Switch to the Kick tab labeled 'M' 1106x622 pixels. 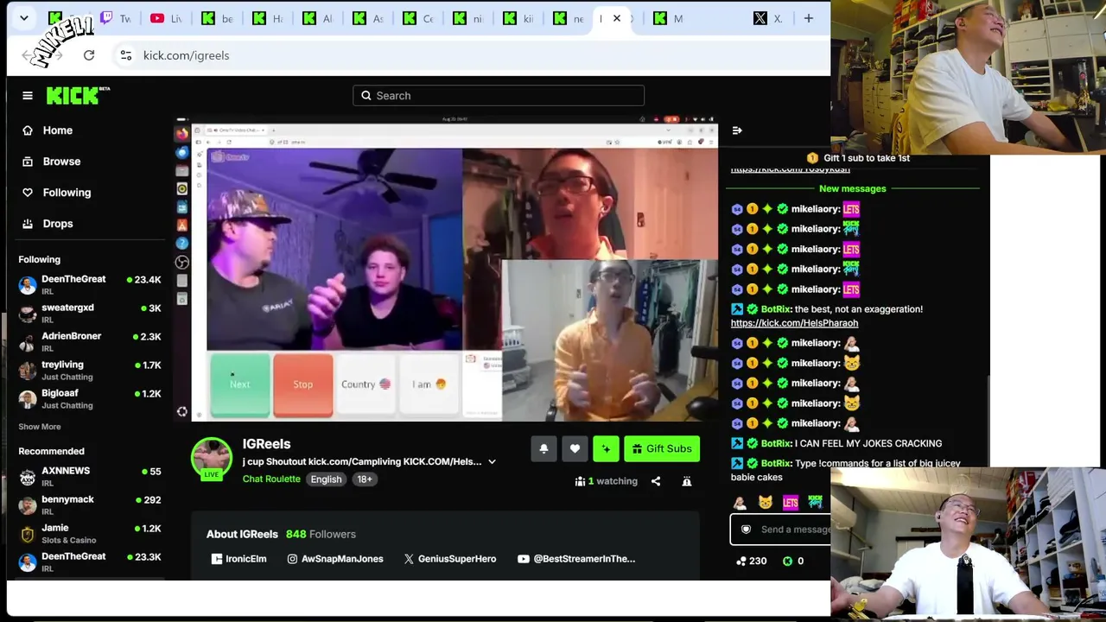coord(668,18)
